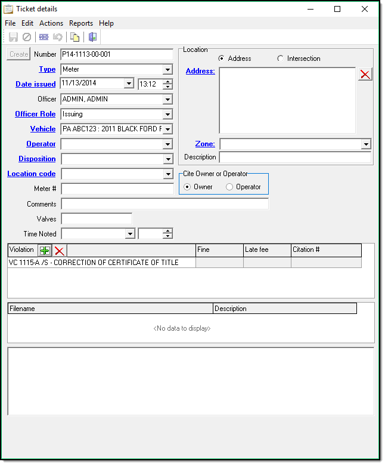The height and width of the screenshot is (465, 385).
Task: Select the Intersection radio button
Action: point(281,58)
